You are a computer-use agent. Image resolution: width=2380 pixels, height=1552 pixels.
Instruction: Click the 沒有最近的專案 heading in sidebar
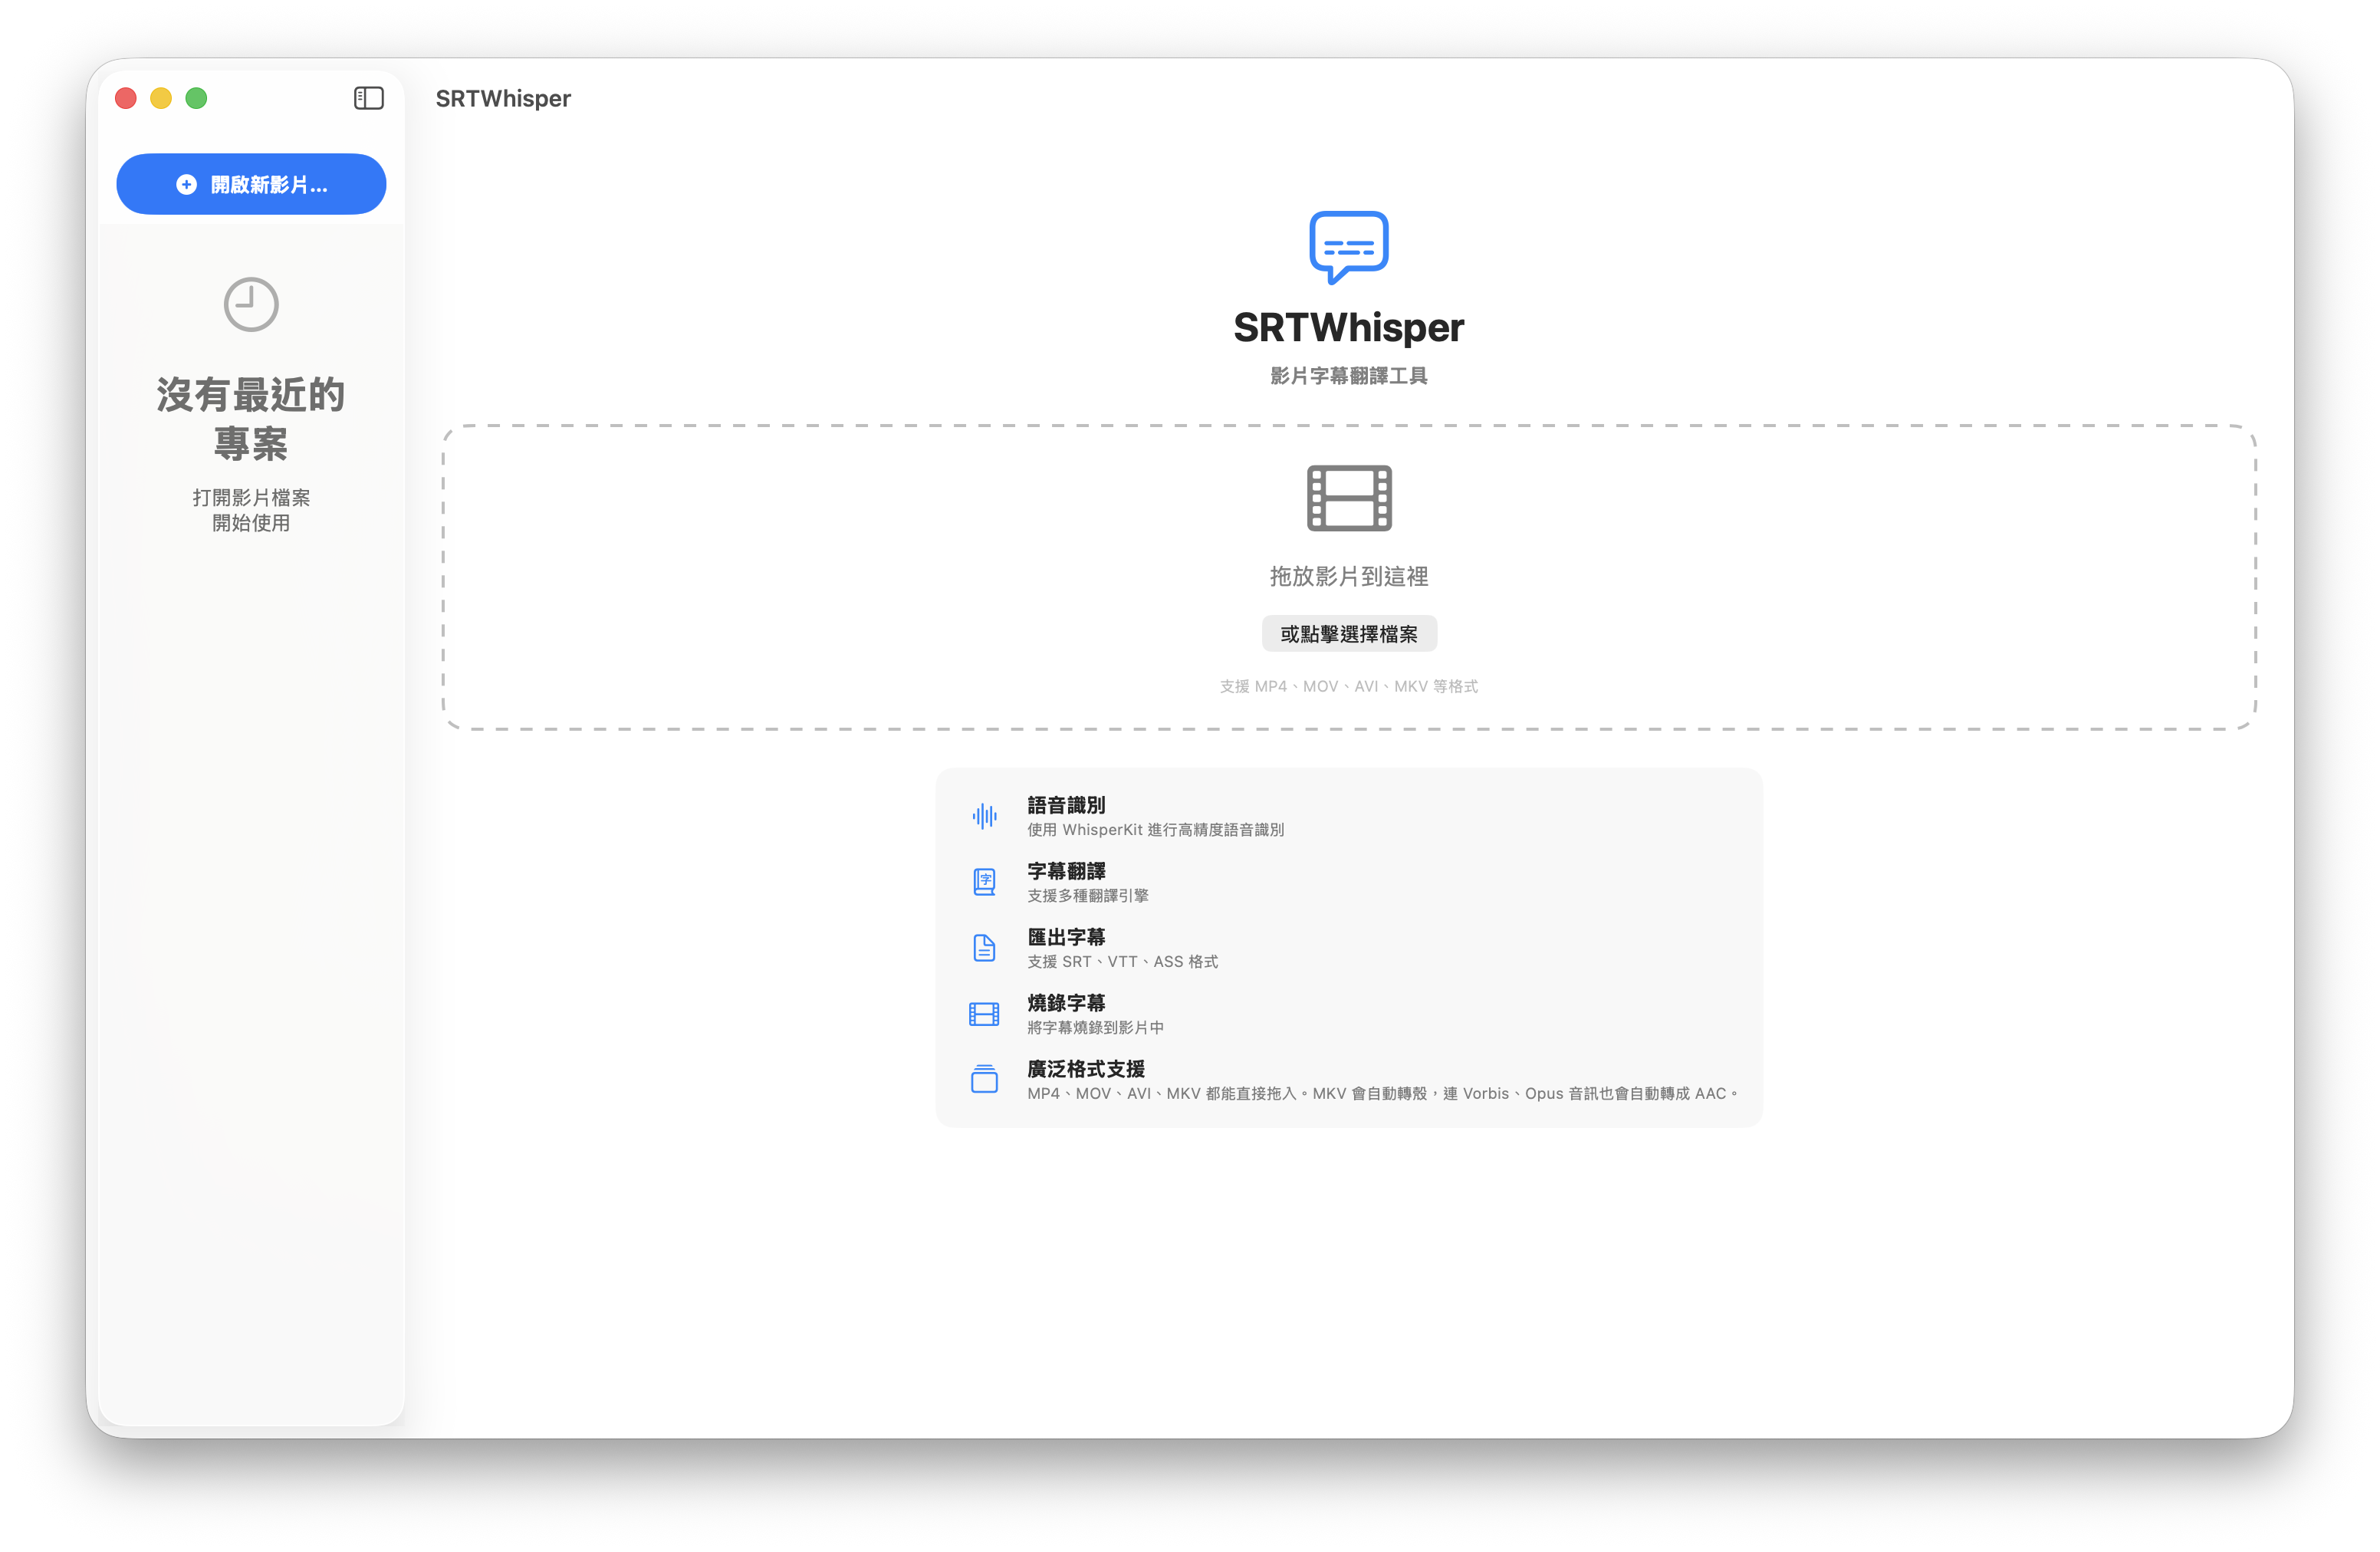click(251, 419)
